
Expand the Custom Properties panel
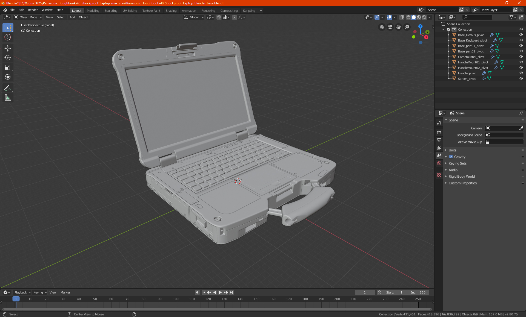coord(462,183)
